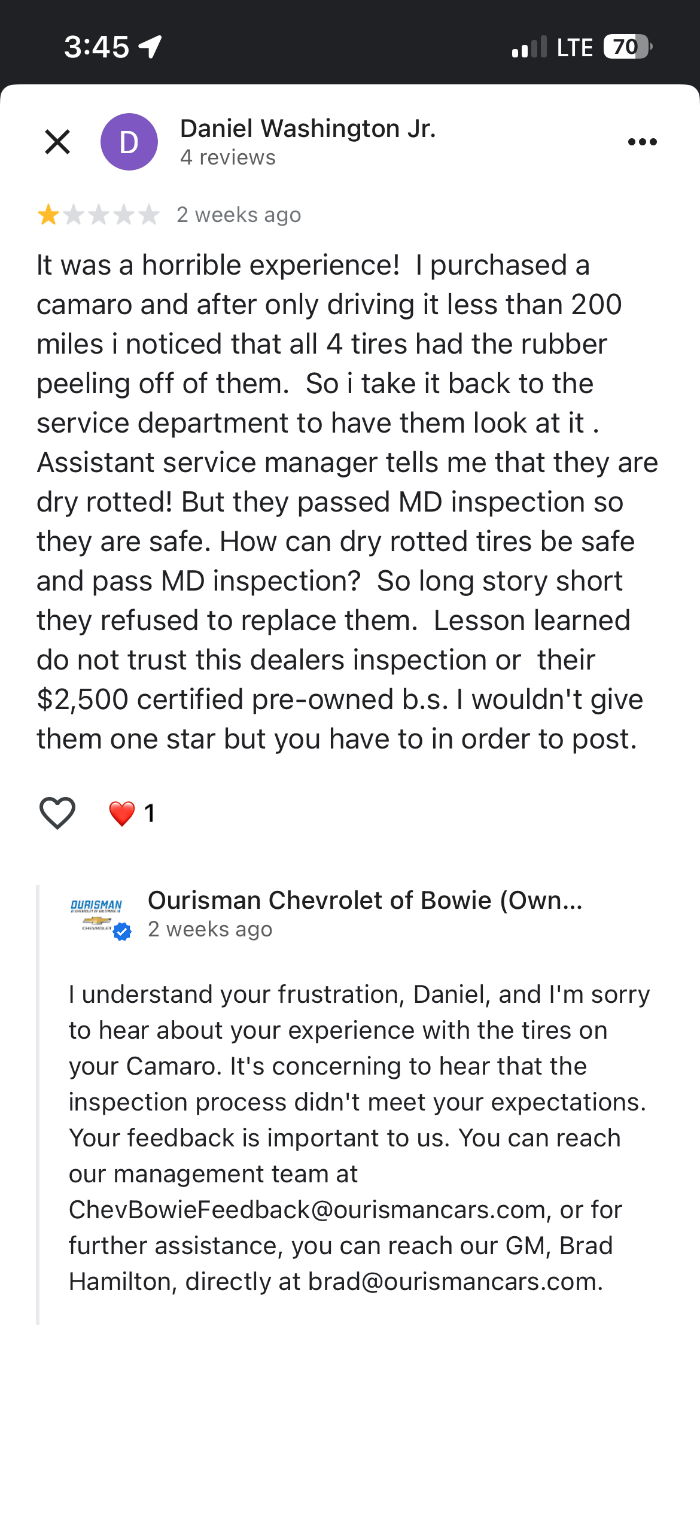
Task: Open the three-dot more options menu
Action: pos(642,142)
